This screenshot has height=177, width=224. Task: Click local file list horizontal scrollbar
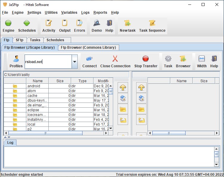pos(45,133)
